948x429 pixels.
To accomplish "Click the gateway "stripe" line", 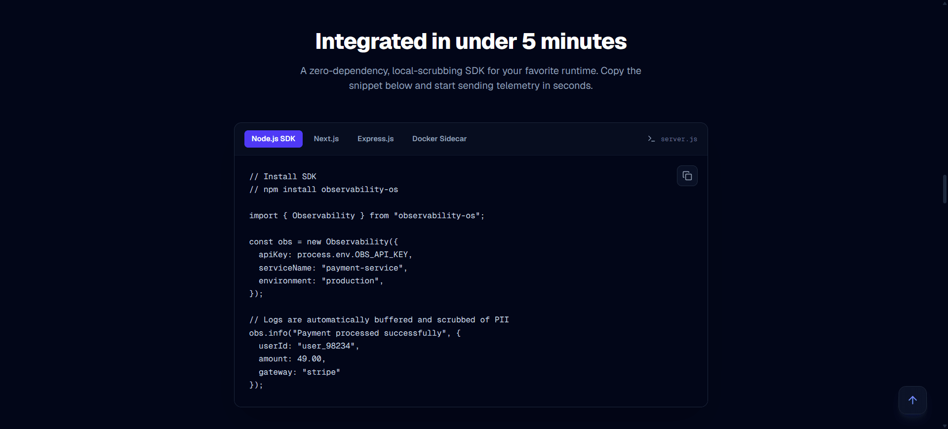I will (x=300, y=372).
